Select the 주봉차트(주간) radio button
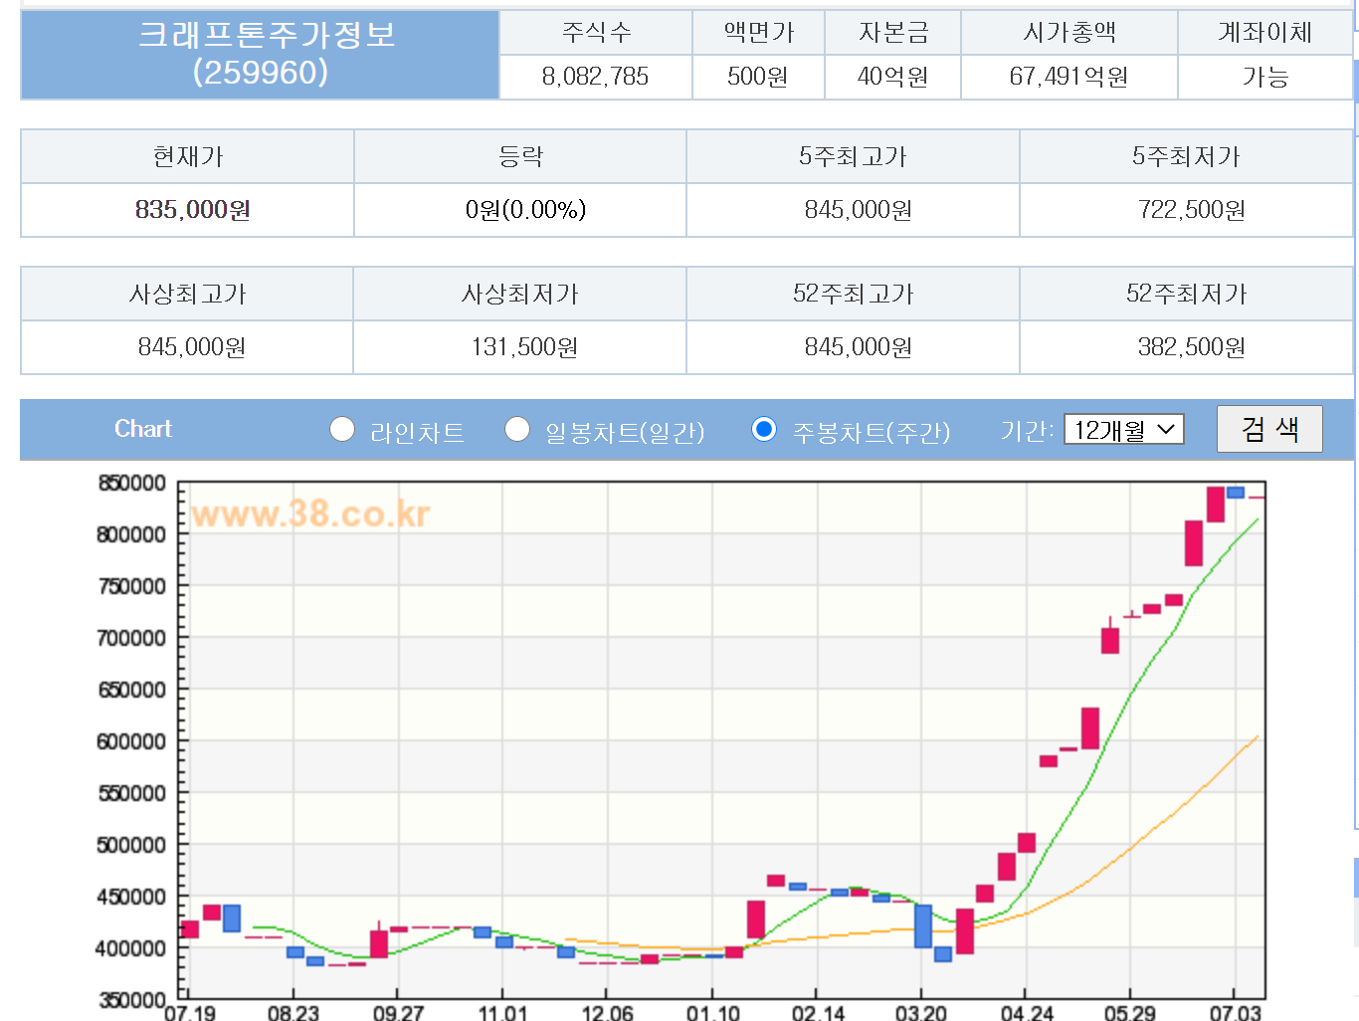This screenshot has height=1021, width=1359. (x=764, y=429)
